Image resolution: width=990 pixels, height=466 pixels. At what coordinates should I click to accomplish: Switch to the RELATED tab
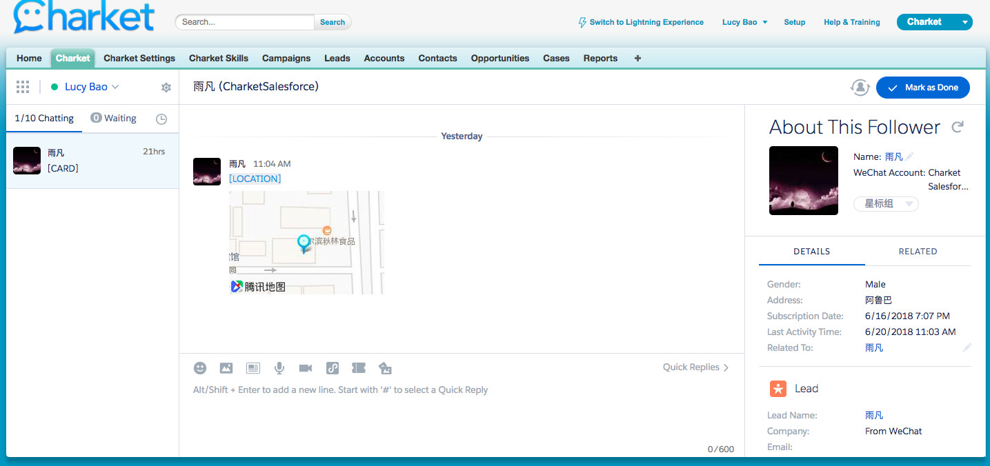tap(918, 252)
